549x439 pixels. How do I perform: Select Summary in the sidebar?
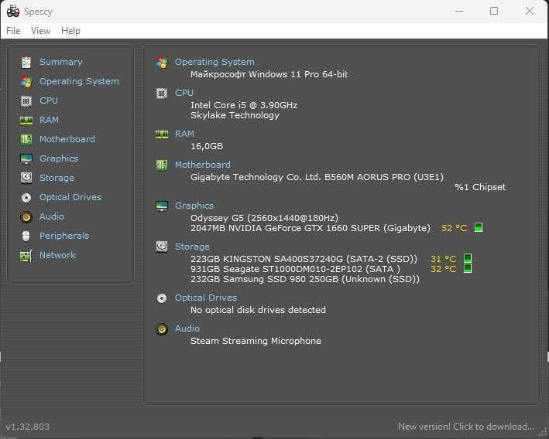(61, 62)
